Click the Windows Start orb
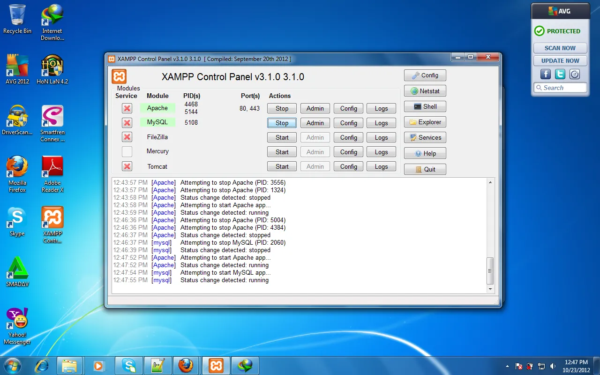This screenshot has width=600, height=375. 13,365
